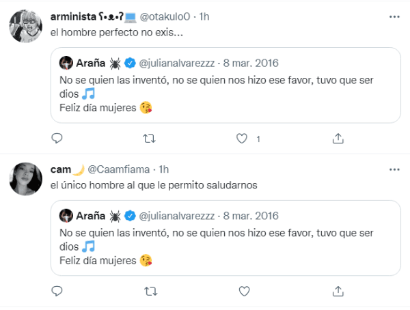Share arminista's tweet
410x310 pixels.
pos(338,139)
